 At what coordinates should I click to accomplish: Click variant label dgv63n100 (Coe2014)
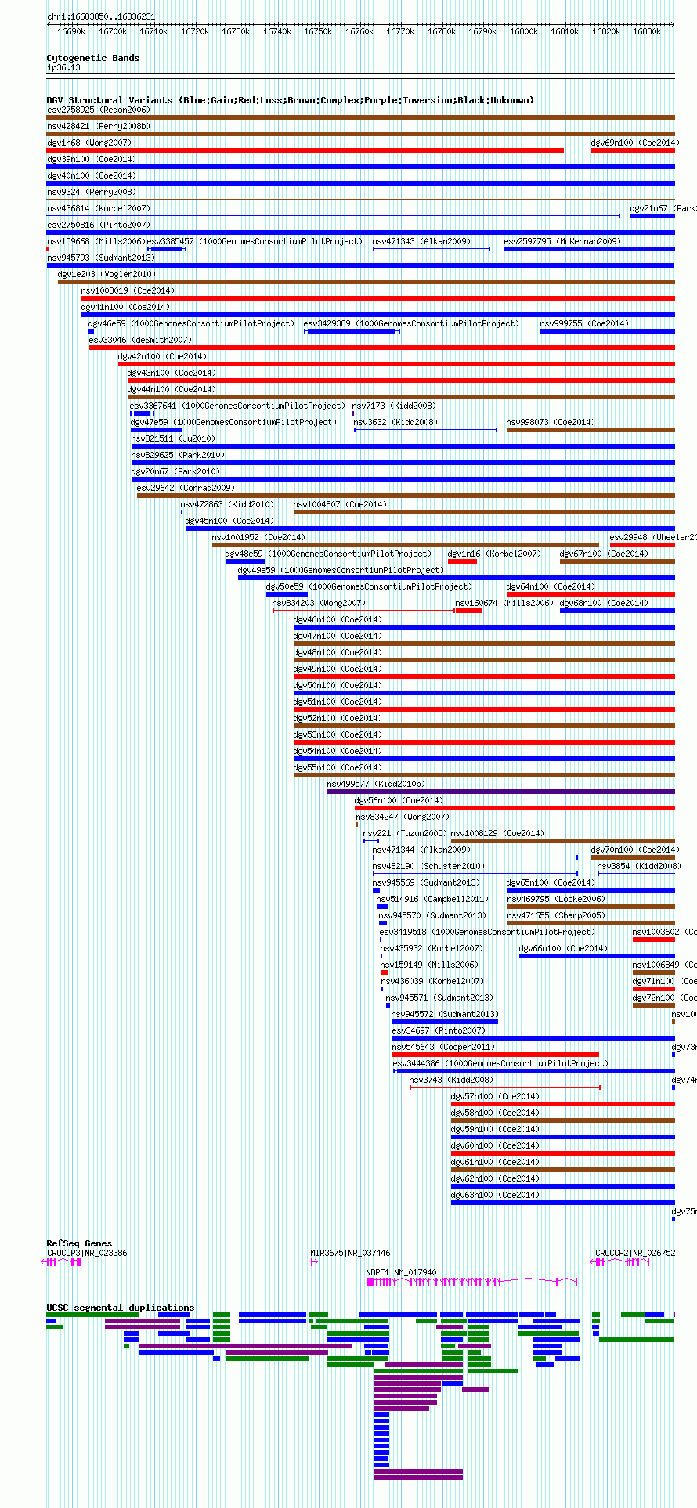click(495, 1195)
